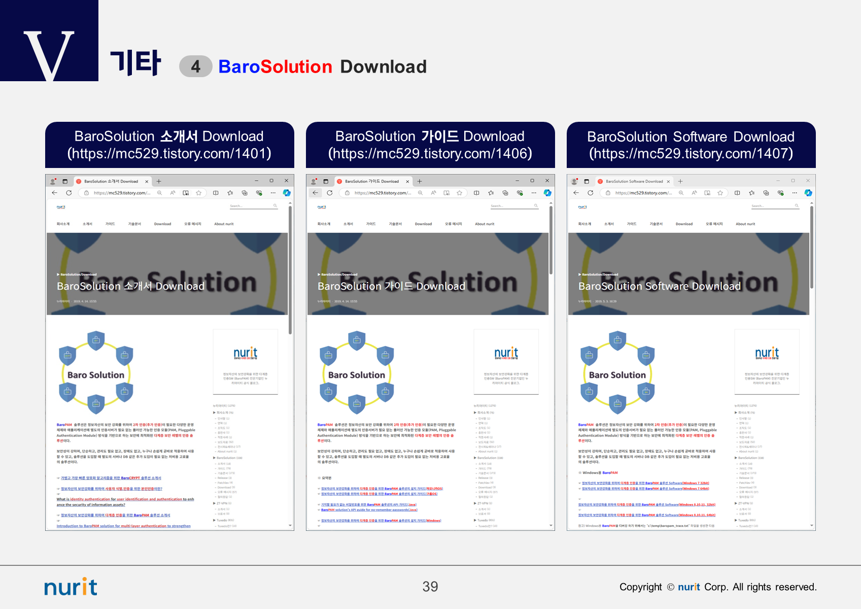Open Software (Windows 7 32bit) download link
This screenshot has width=861, height=609.
pyautogui.click(x=645, y=483)
